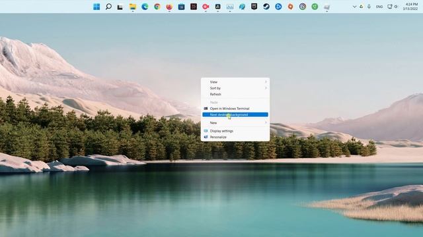Viewport: 423px width, 237px height.
Task: Open the blue circular play-arrow app
Action: pos(278,7)
